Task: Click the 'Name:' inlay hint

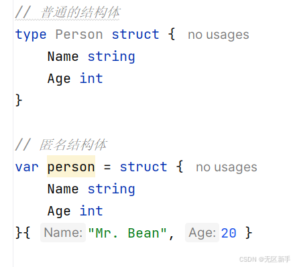Action: click(x=63, y=233)
